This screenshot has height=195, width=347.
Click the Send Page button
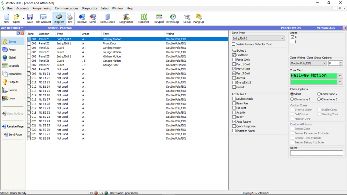coord(12,134)
